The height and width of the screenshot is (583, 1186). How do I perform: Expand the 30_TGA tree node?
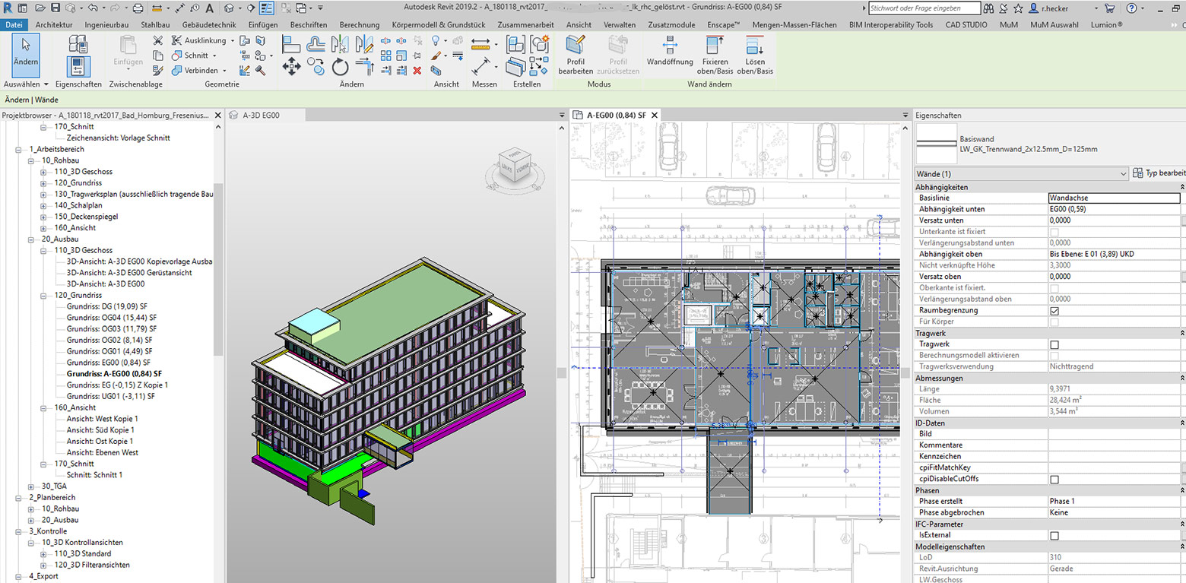coord(31,486)
